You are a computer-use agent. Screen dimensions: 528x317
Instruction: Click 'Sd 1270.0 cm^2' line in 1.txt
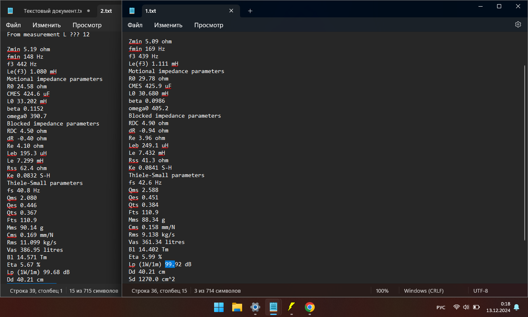[x=152, y=279]
